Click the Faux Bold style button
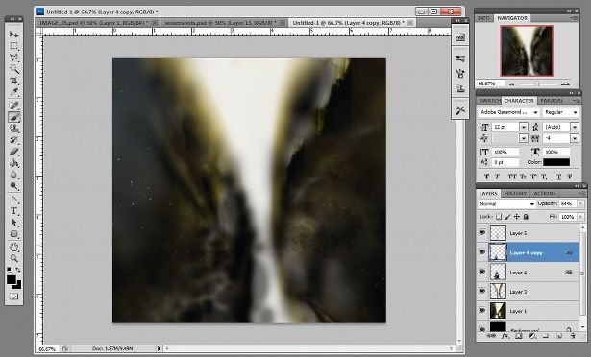The image size is (591, 357). click(x=486, y=177)
